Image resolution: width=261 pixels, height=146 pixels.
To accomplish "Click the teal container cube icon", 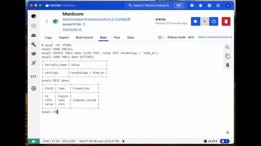I will (55, 21).
